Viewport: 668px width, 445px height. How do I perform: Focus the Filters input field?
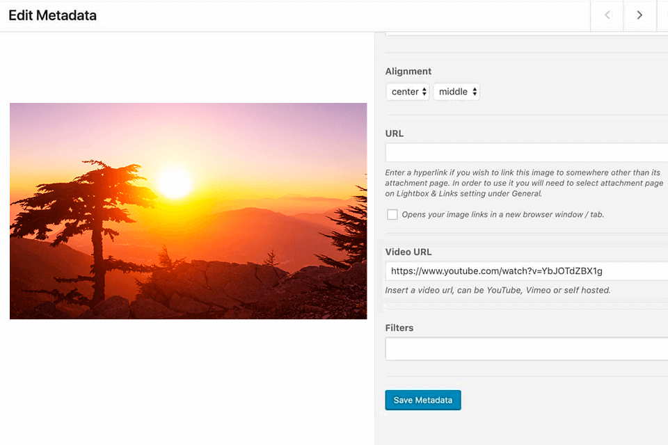[x=526, y=349]
